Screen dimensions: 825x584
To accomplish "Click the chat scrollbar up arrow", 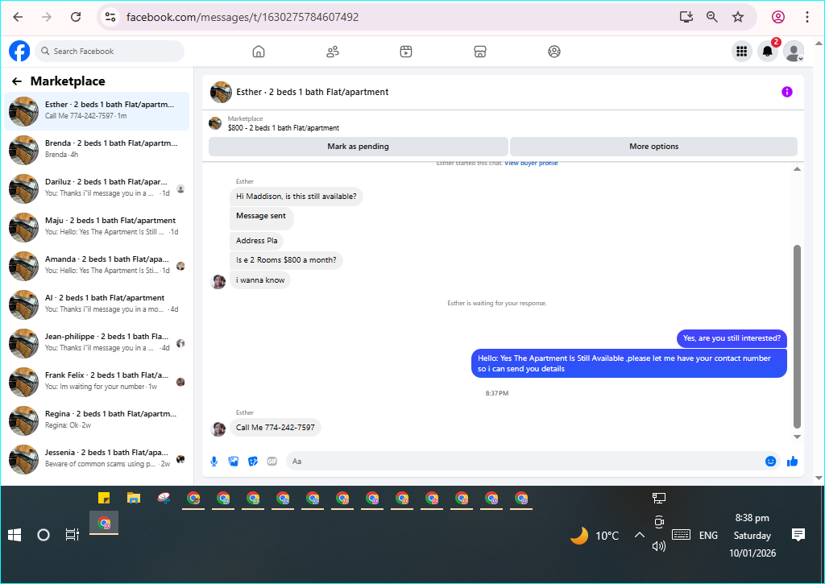I will pos(797,169).
